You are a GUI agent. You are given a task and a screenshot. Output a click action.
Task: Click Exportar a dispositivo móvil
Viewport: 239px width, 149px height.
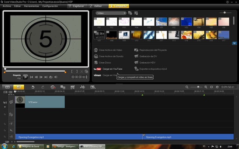150,69
